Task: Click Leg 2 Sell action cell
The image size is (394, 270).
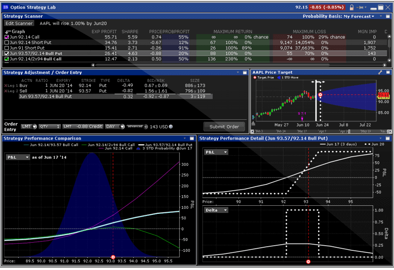Action: [23, 91]
